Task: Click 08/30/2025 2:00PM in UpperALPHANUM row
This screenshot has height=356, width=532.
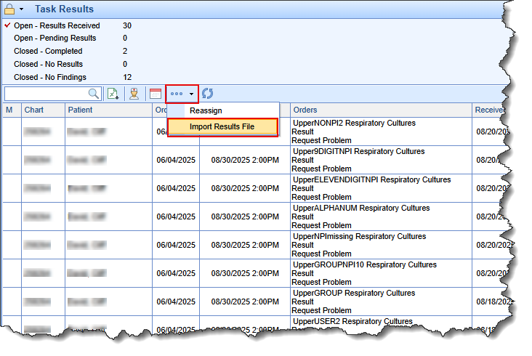Action: pyautogui.click(x=245, y=217)
